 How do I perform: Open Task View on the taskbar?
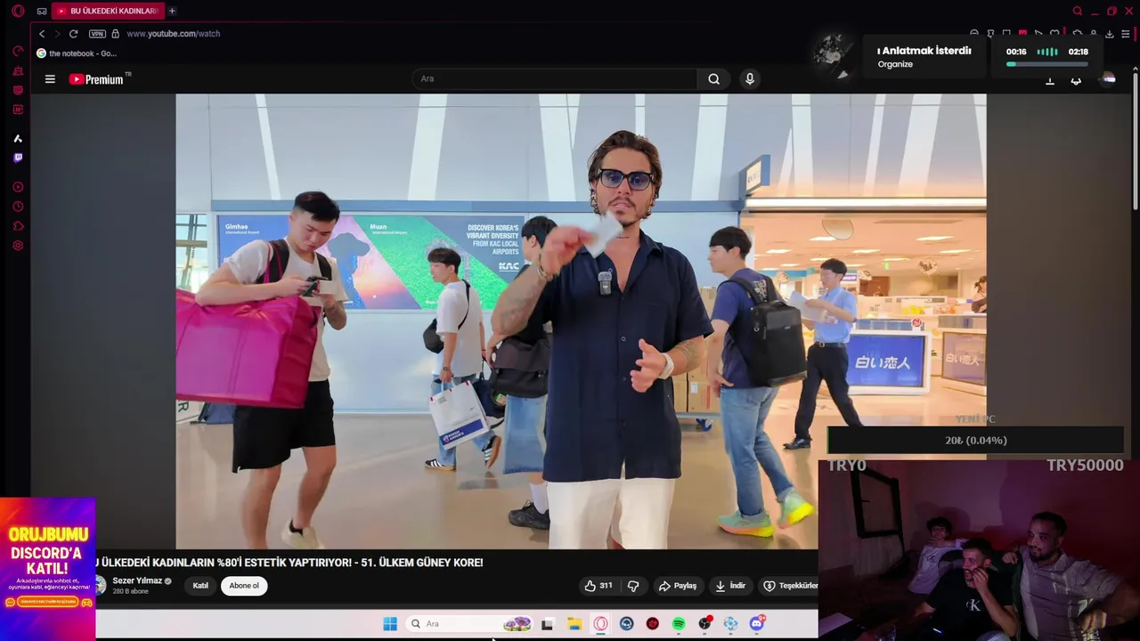click(x=547, y=624)
